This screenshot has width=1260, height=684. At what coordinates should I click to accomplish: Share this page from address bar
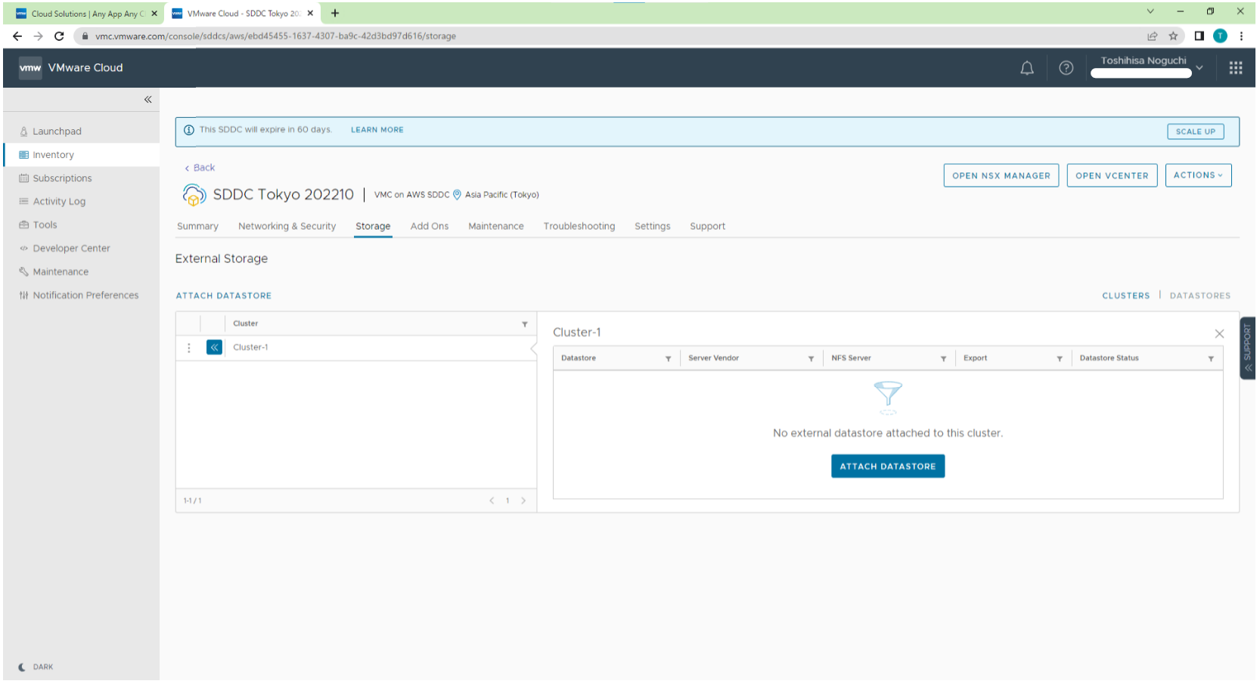point(1152,36)
